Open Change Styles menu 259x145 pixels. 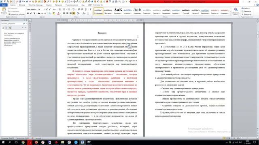pyautogui.click(x=236, y=11)
